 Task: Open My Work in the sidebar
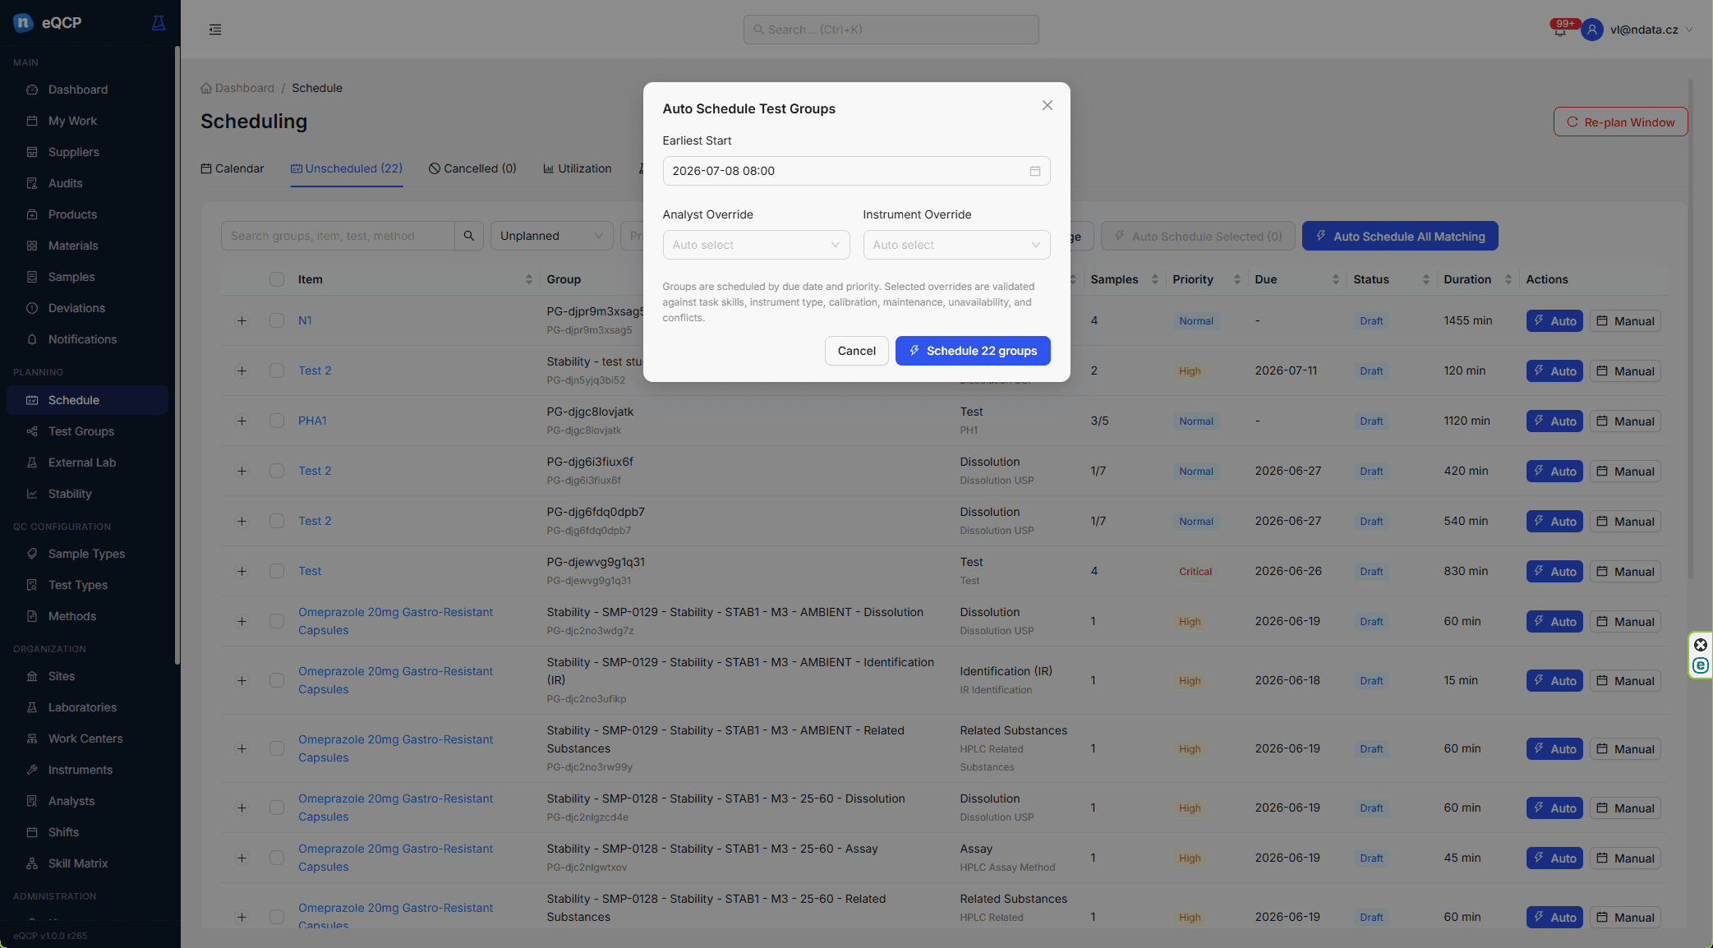point(72,121)
